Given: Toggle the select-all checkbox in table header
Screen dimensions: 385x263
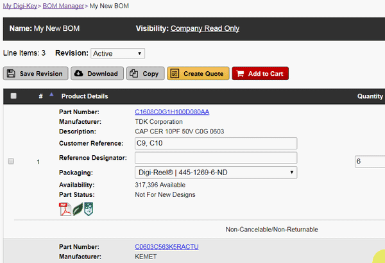Looking at the screenshot, I should (13, 96).
